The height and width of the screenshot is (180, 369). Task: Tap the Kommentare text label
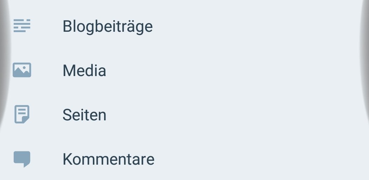pyautogui.click(x=108, y=159)
